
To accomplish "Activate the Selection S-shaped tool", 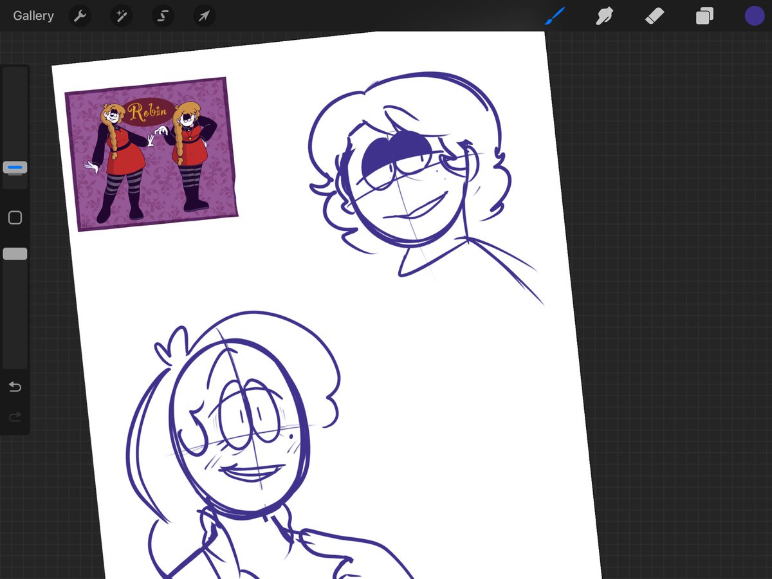I will click(x=163, y=16).
